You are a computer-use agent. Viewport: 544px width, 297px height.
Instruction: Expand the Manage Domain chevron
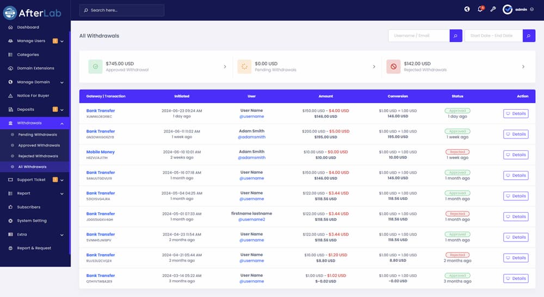point(62,83)
